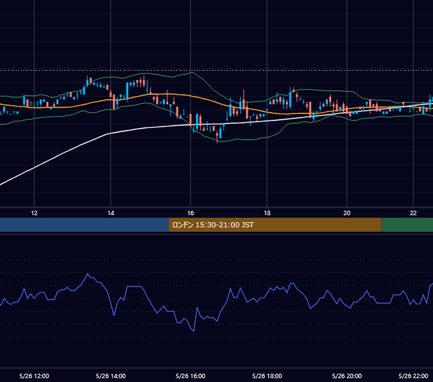Click the 16 hour axis label
Screen dimensions: 433x382
pos(190,213)
